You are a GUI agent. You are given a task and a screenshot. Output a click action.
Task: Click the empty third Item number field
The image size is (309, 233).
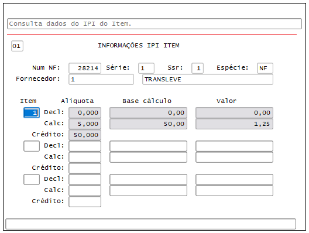(x=32, y=179)
